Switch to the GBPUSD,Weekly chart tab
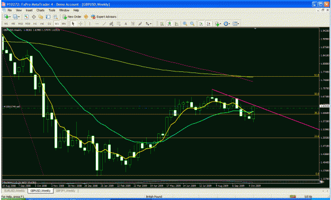The height and width of the screenshot is (200, 331). (40, 190)
